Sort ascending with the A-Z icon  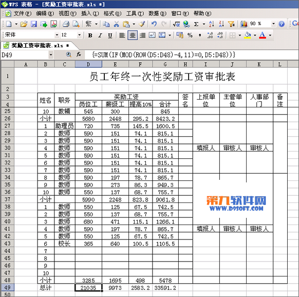pos(212,24)
